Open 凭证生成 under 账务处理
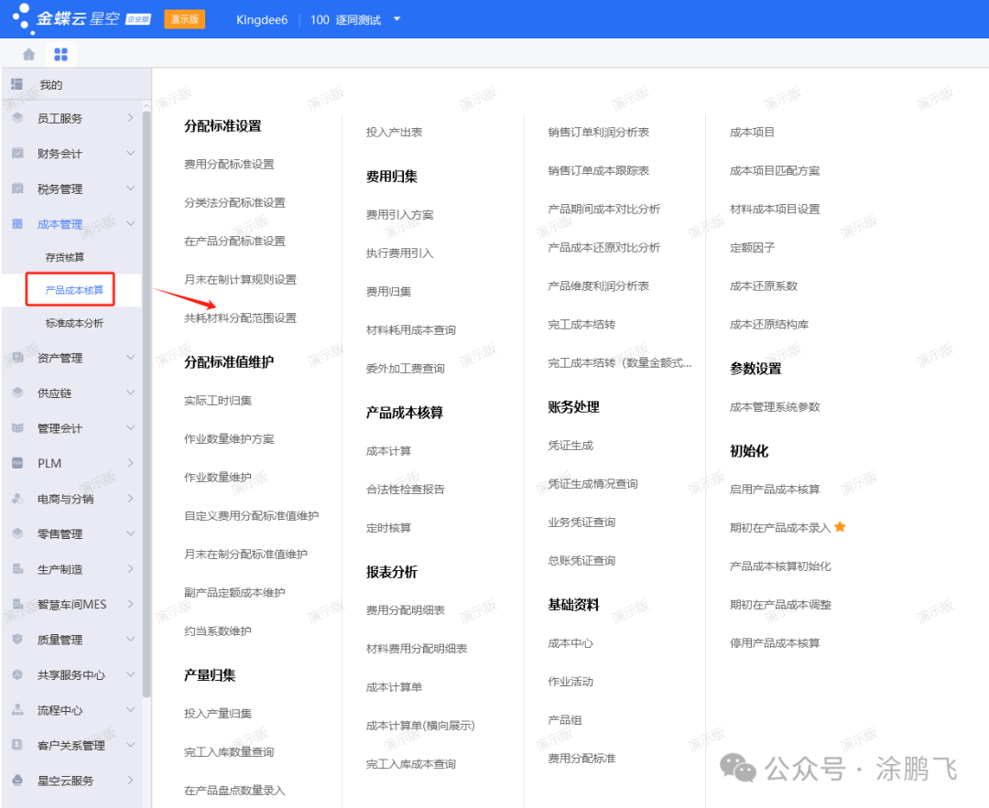This screenshot has width=989, height=808. click(x=571, y=445)
